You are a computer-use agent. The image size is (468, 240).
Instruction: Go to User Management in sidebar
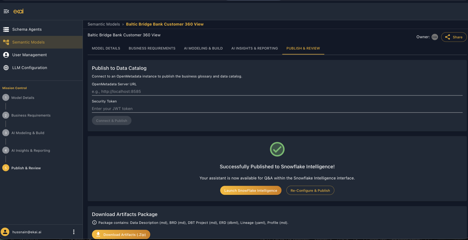pos(41,55)
